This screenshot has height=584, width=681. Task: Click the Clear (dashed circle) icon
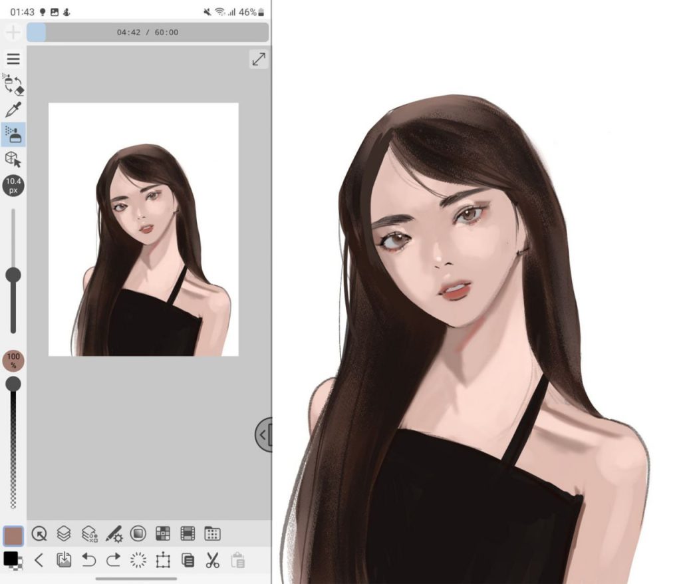138,559
